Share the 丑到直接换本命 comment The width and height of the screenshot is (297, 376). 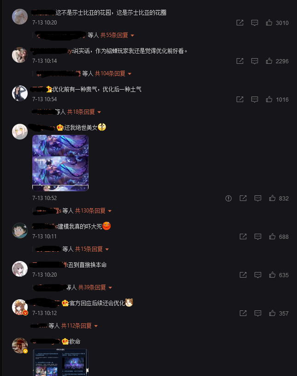(x=243, y=275)
